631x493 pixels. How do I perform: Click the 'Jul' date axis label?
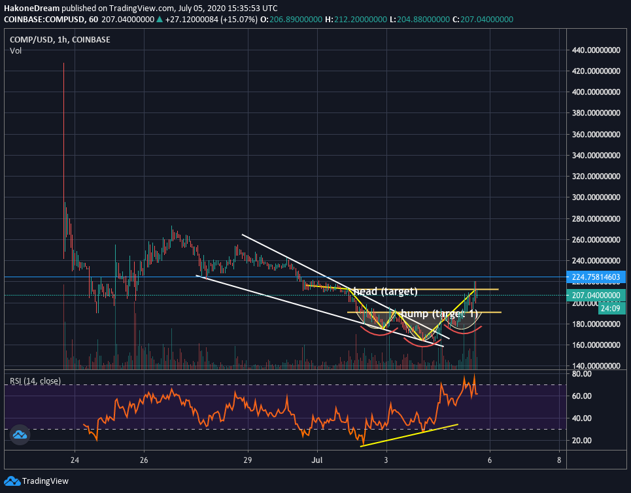click(317, 460)
